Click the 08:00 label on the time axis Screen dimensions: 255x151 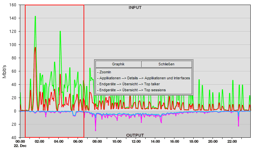click(97, 141)
